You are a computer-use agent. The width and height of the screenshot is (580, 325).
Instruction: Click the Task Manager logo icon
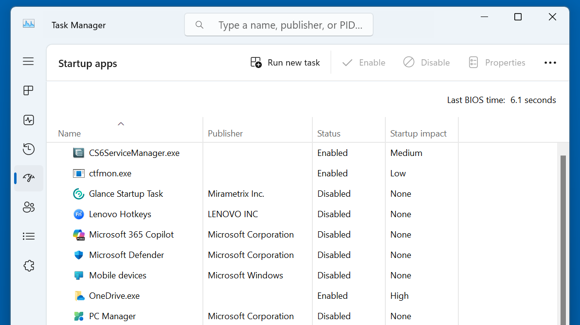(28, 23)
